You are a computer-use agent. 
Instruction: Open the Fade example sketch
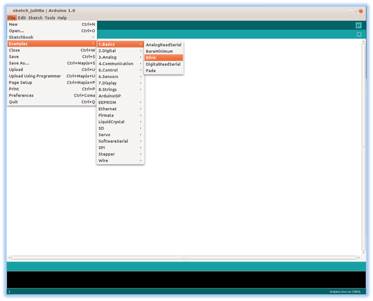164,70
